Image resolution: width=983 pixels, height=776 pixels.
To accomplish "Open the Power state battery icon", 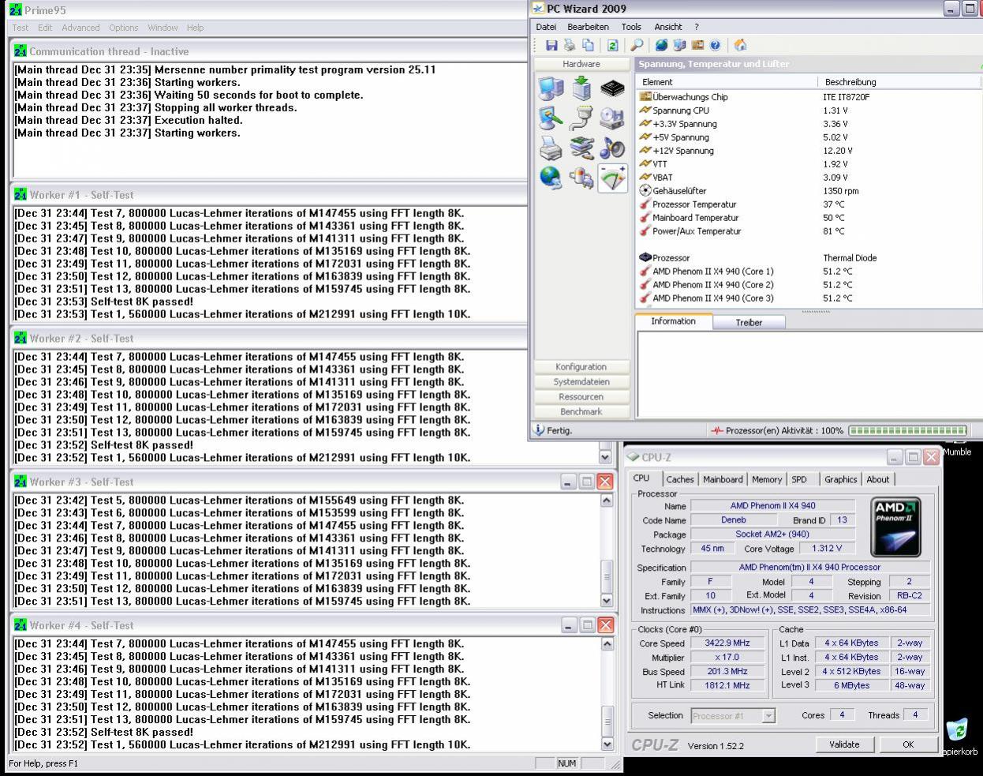I will tap(581, 178).
